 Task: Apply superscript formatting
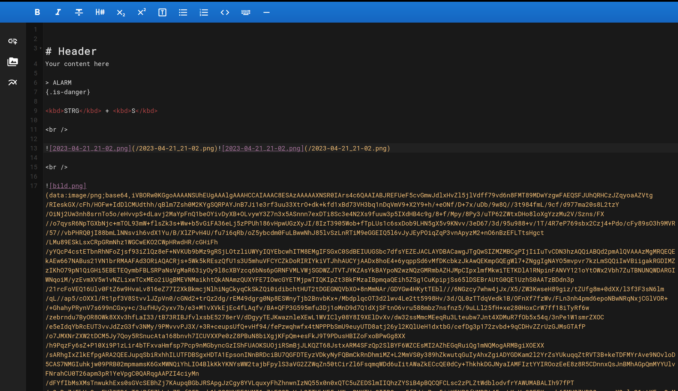tap(141, 13)
